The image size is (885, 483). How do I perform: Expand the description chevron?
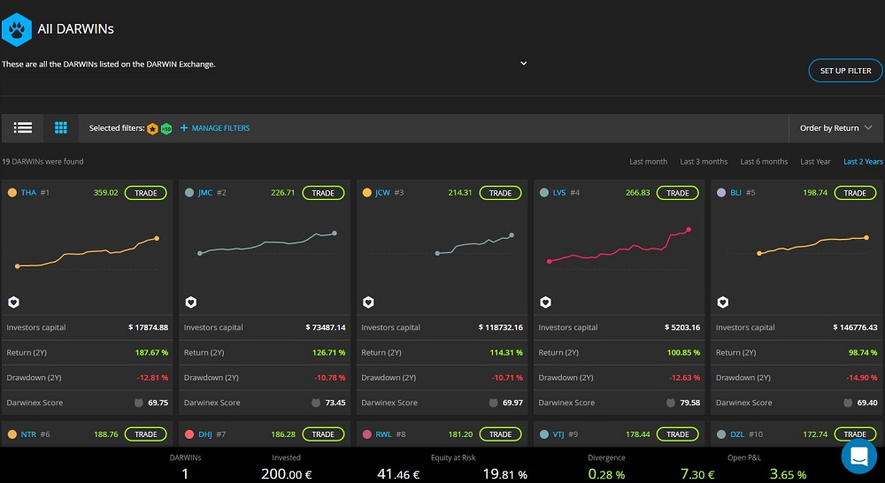click(x=523, y=63)
